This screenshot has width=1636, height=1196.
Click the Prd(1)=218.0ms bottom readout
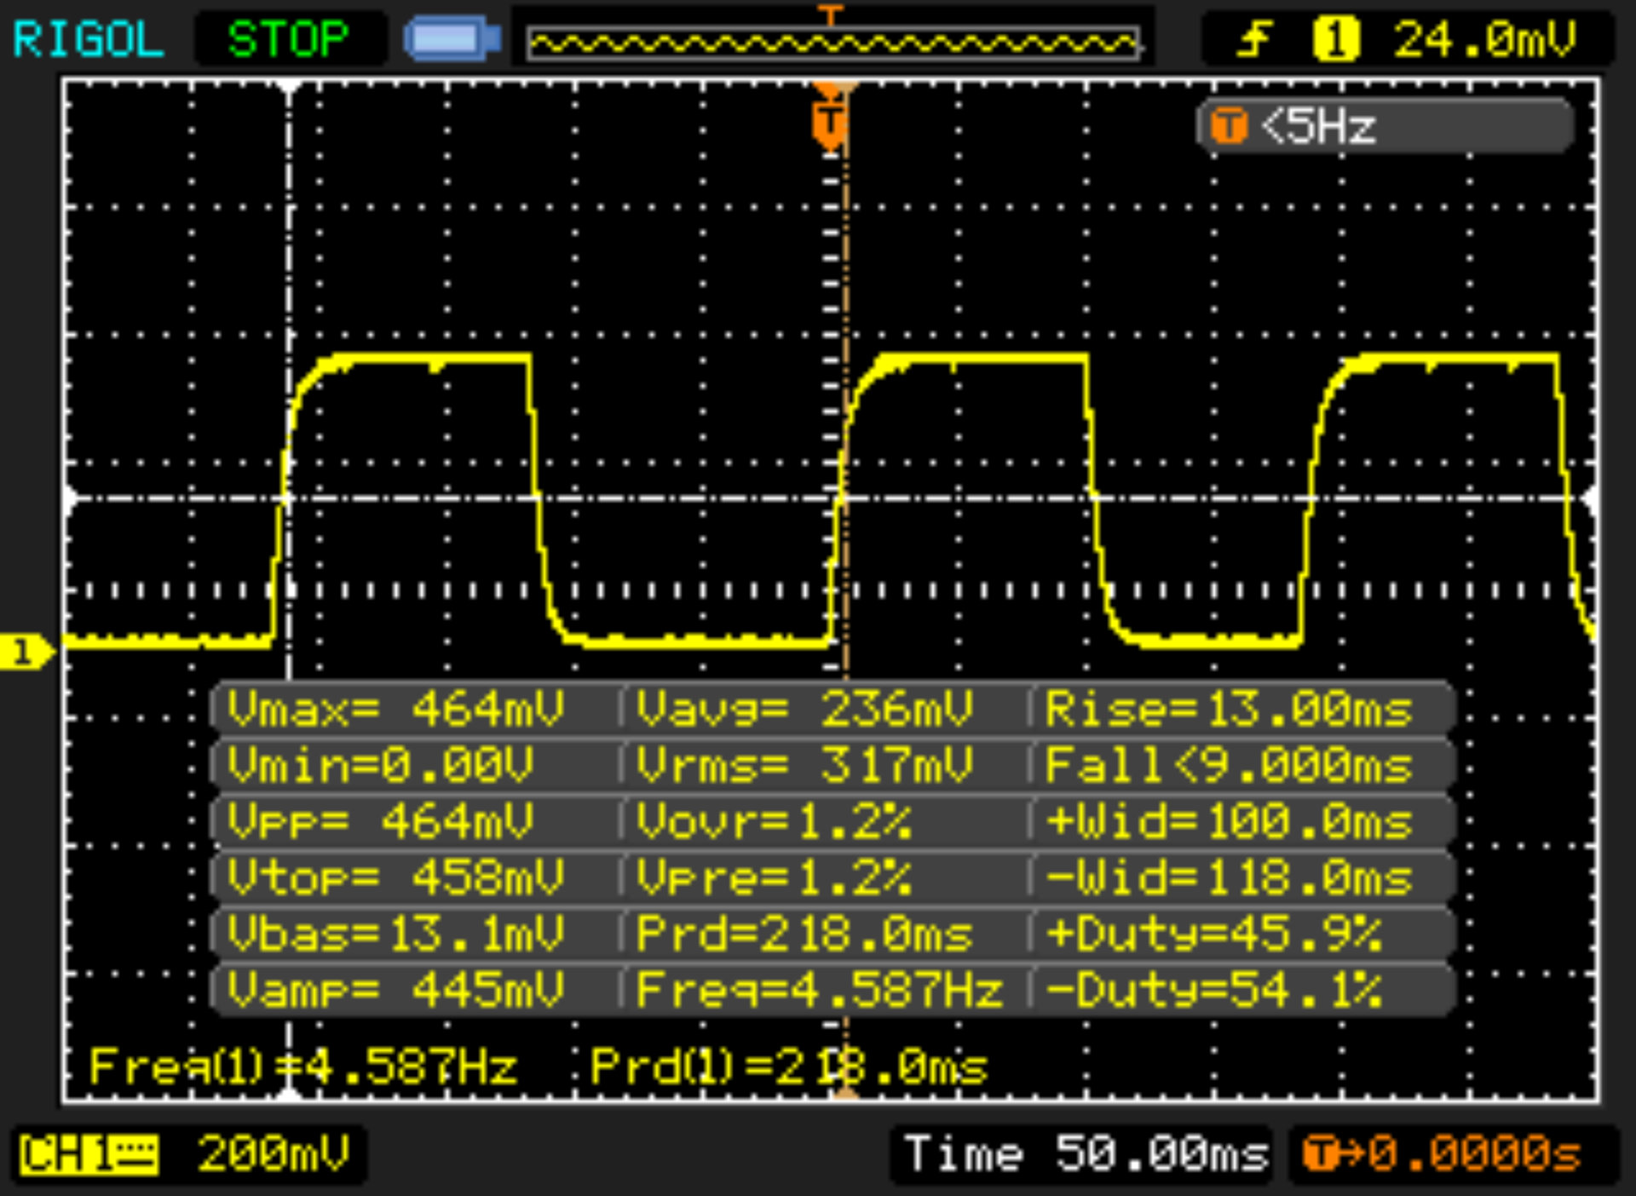[x=787, y=1067]
